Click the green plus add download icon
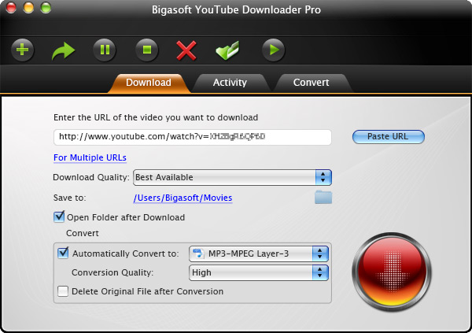The width and height of the screenshot is (472, 333). click(x=22, y=50)
